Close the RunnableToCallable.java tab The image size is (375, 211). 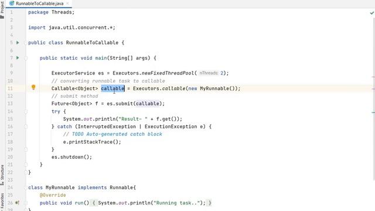click(68, 4)
